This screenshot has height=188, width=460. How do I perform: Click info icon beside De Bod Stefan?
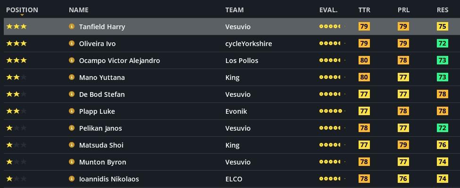(x=72, y=94)
